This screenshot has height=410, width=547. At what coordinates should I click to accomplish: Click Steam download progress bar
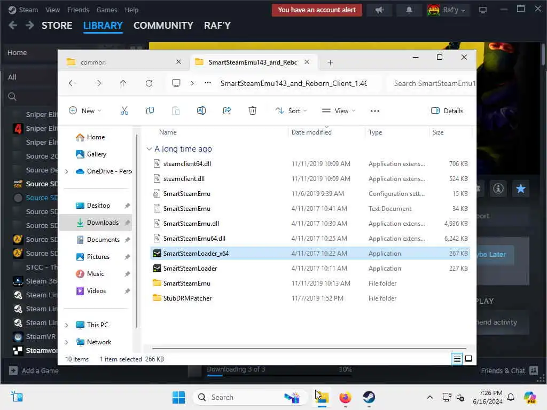point(279,375)
